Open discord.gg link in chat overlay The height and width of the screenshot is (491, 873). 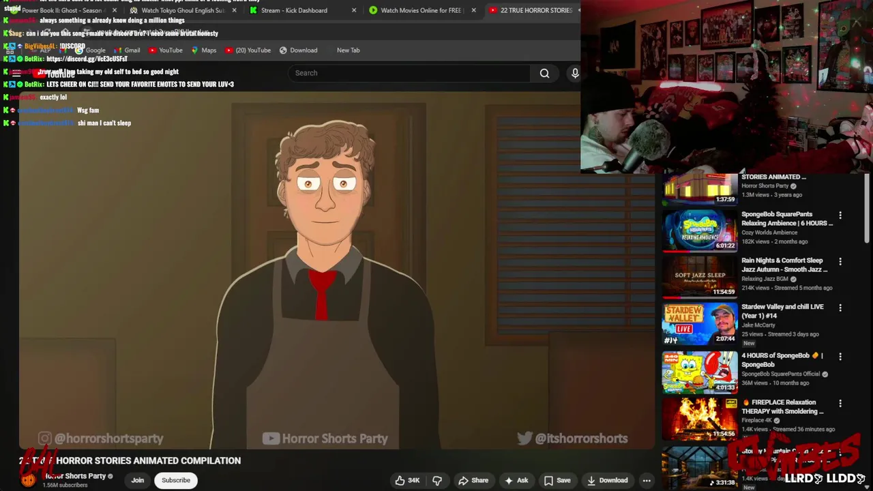coord(87,59)
